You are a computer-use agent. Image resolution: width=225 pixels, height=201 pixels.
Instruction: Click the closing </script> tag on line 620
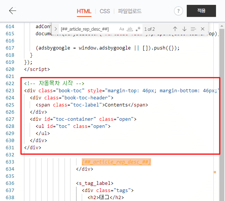[37, 69]
